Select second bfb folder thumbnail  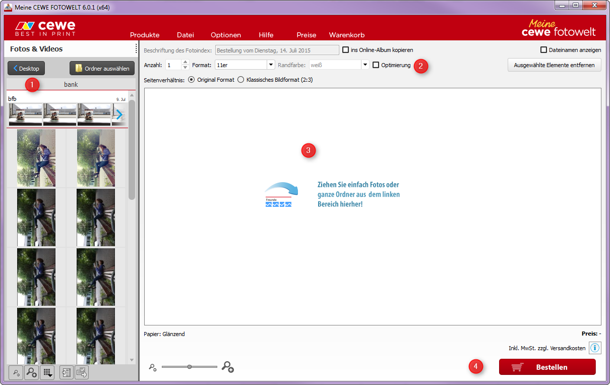(59, 115)
